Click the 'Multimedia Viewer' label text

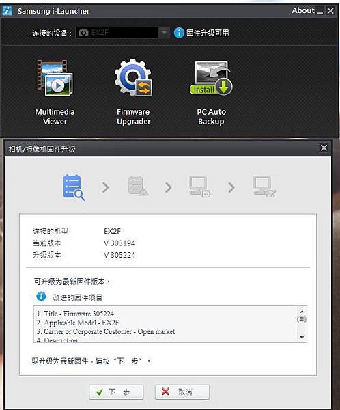[55, 117]
